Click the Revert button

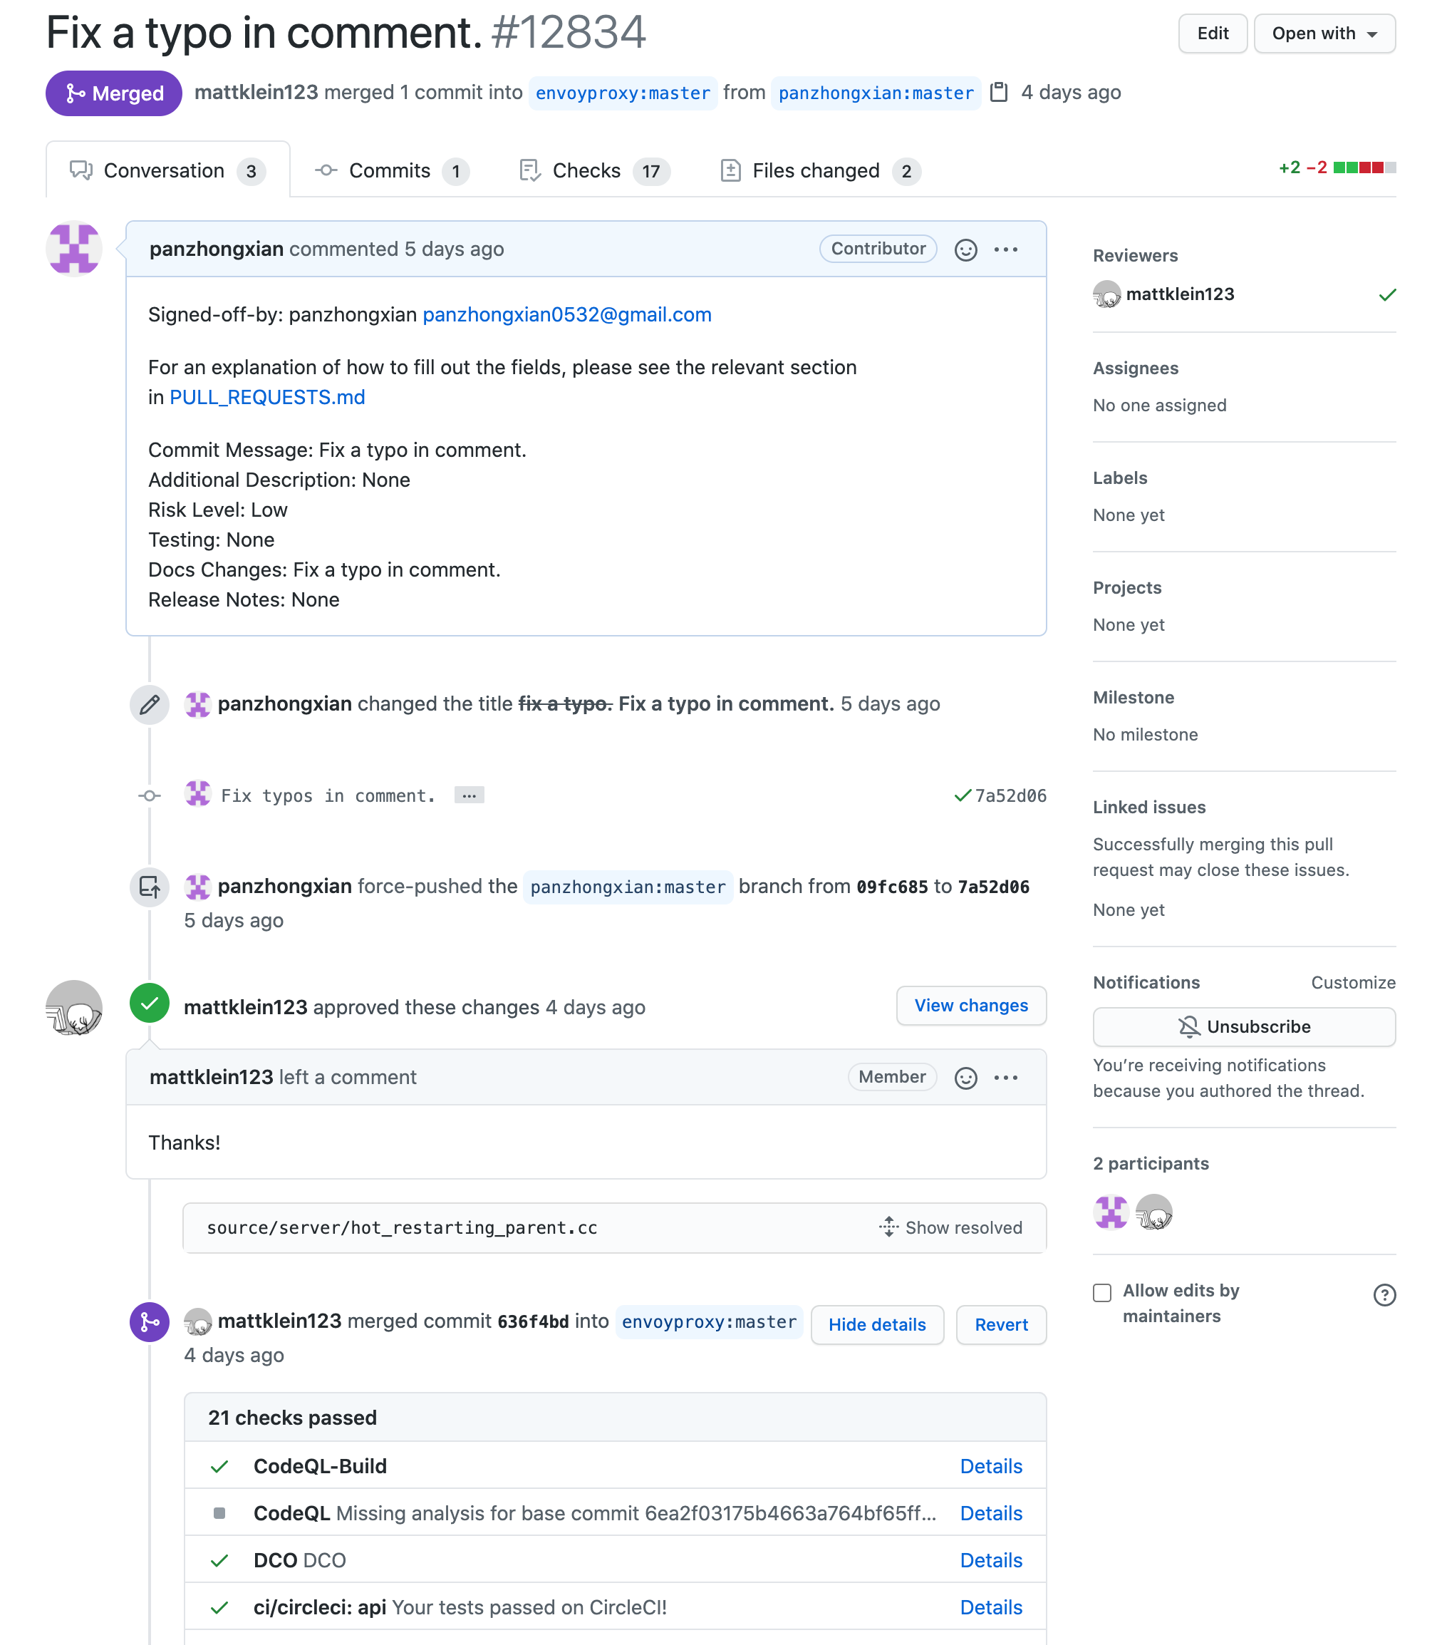(1000, 1325)
